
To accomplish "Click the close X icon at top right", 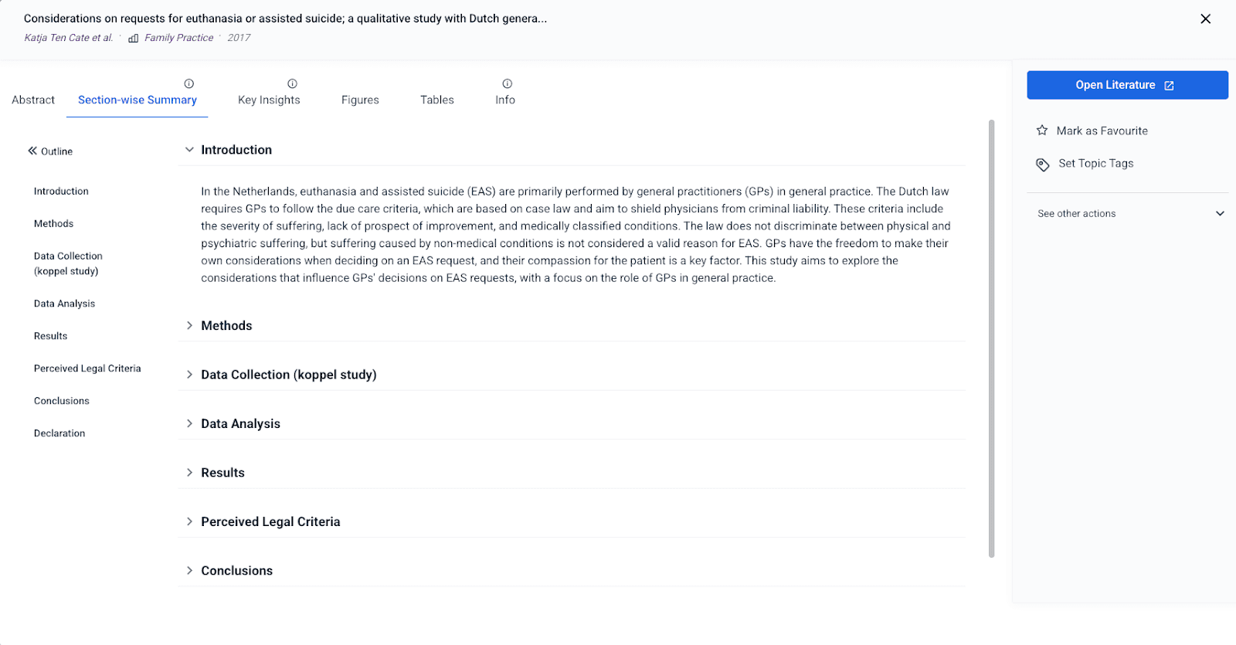I will 1206,19.
